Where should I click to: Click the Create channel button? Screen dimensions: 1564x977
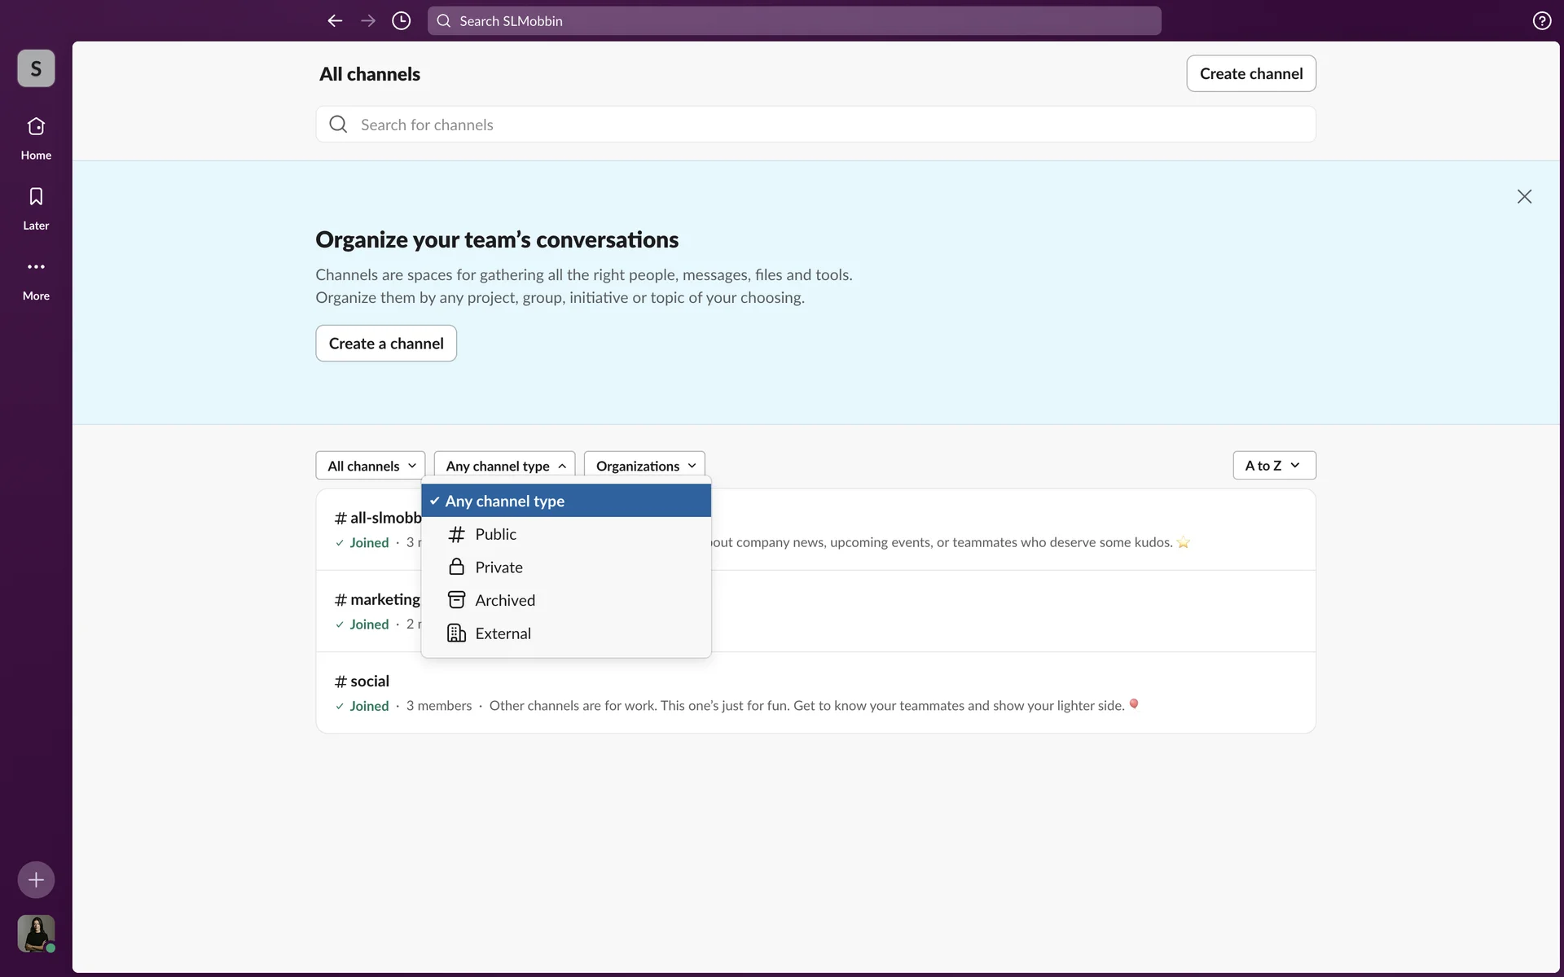click(x=1250, y=74)
